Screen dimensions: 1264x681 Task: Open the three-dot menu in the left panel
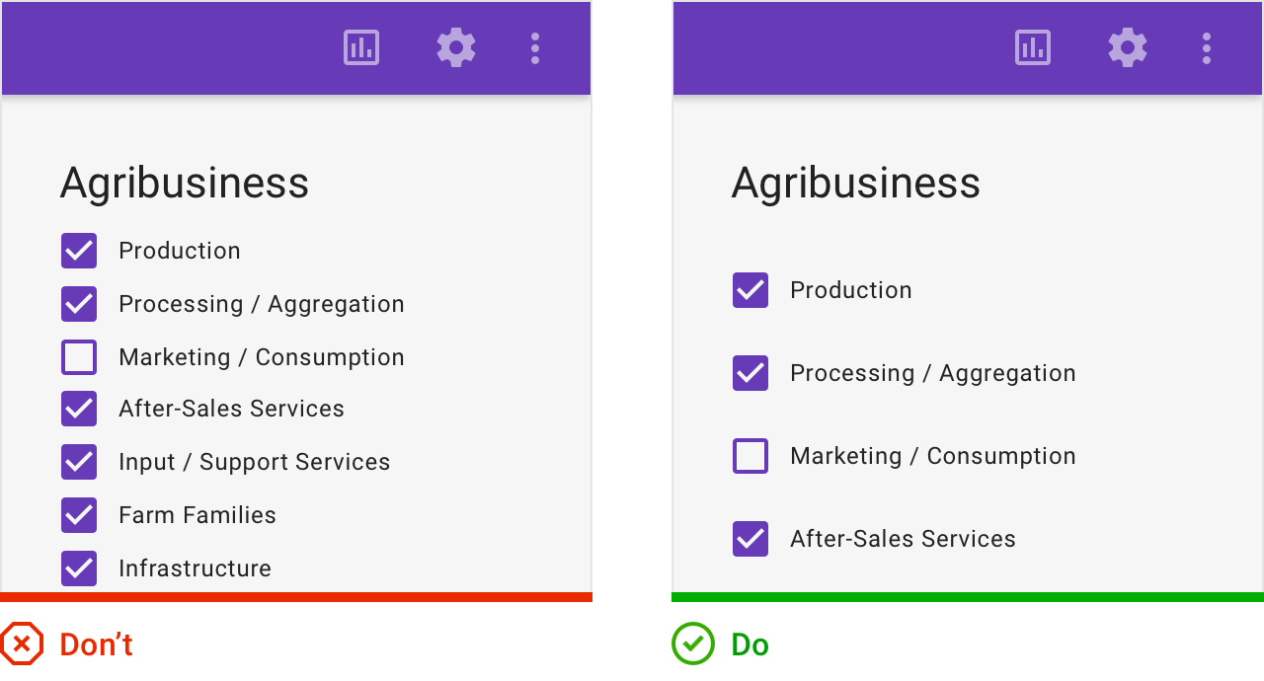[534, 47]
